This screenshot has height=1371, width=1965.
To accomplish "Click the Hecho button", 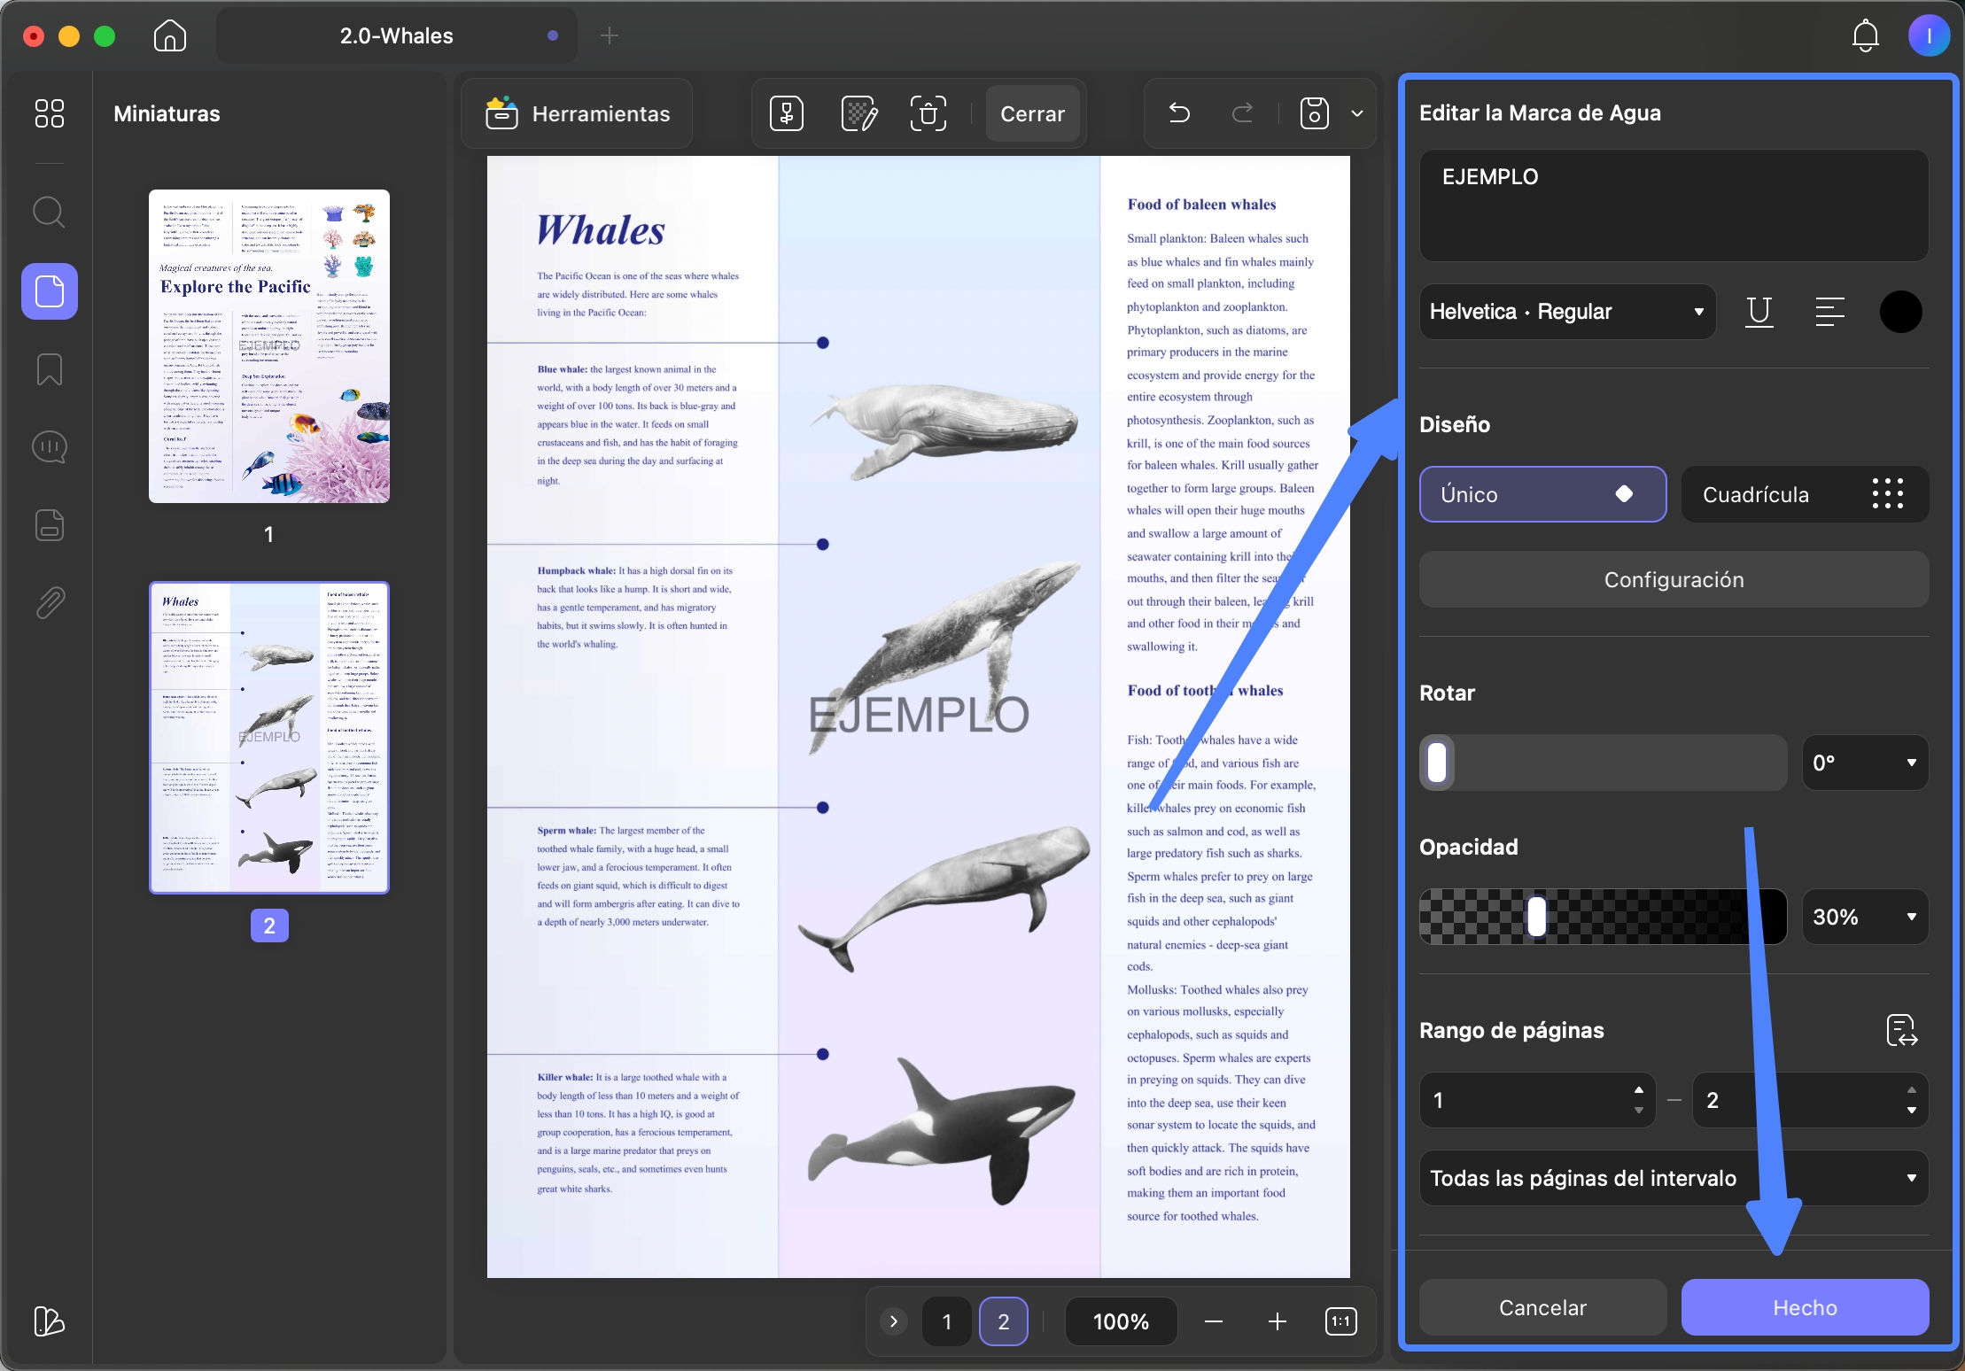I will point(1805,1307).
